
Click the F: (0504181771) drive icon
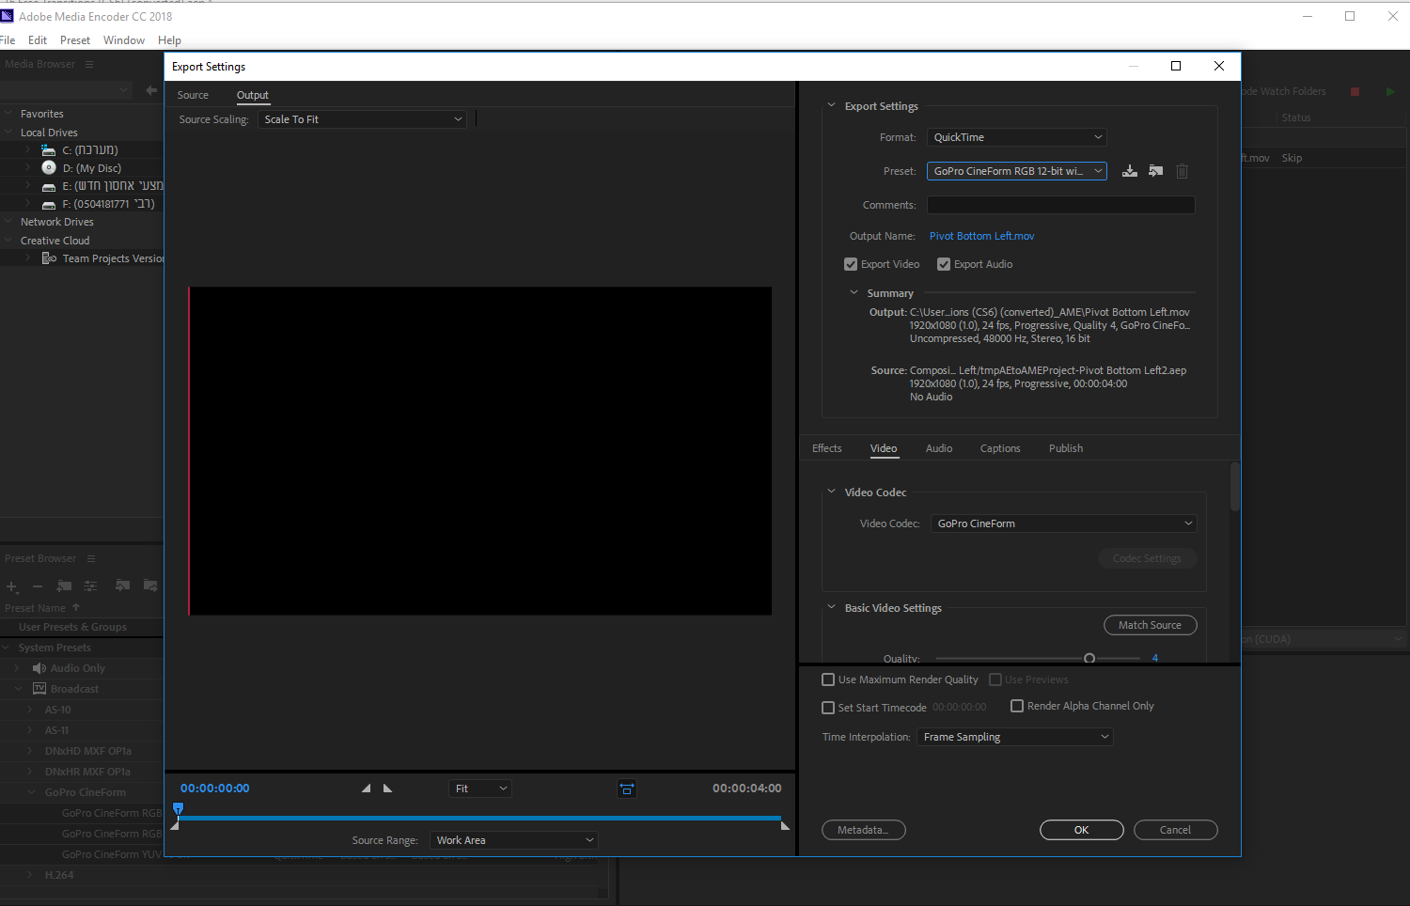pos(49,204)
